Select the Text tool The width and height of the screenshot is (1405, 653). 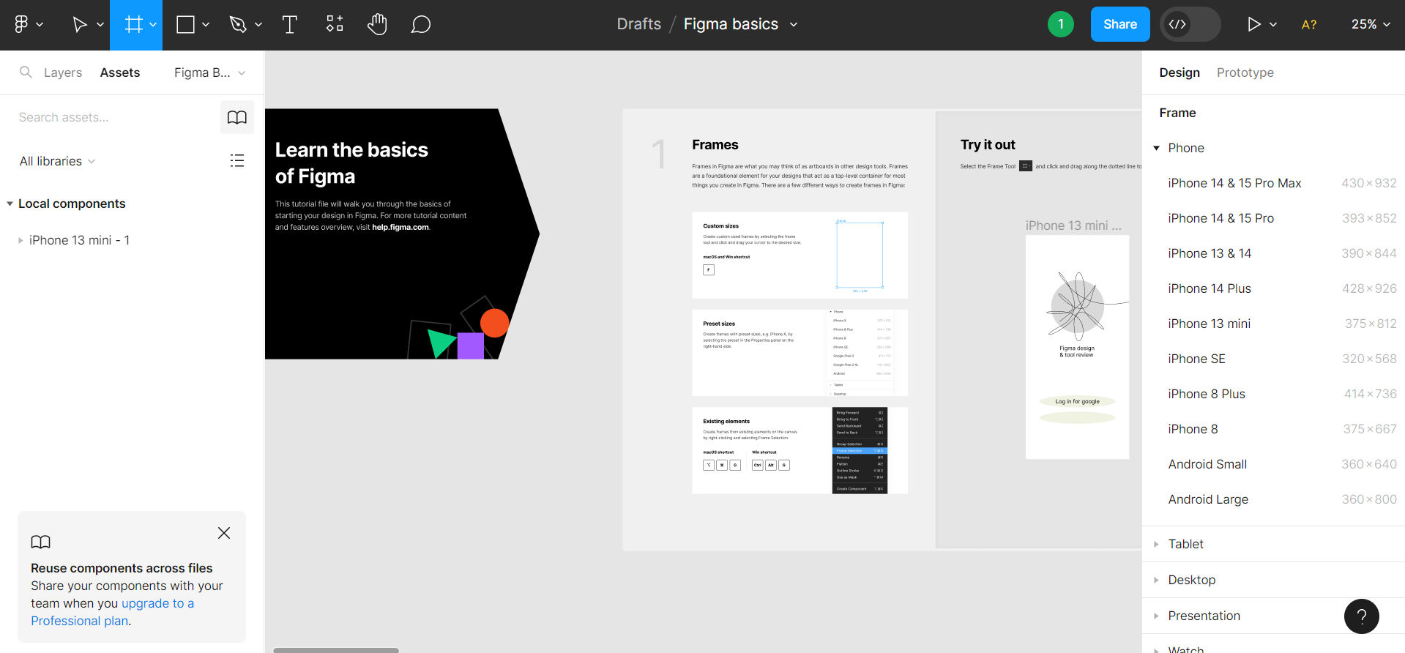pos(290,25)
